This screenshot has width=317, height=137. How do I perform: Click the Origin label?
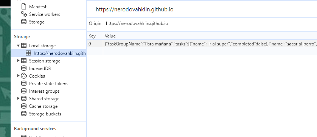pyautogui.click(x=95, y=23)
